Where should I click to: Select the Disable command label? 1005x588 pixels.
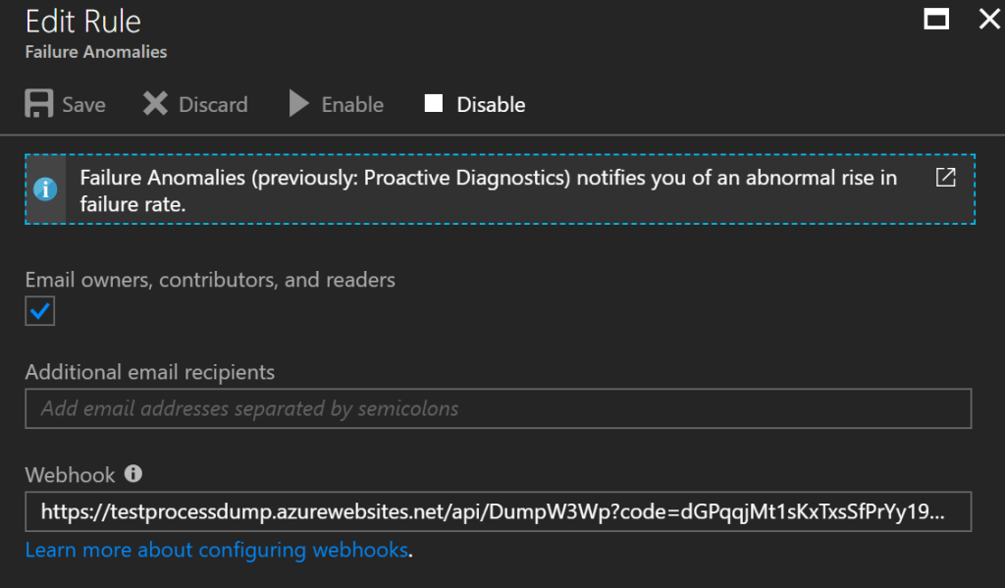click(x=491, y=104)
